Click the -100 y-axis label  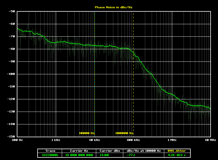[11, 74]
